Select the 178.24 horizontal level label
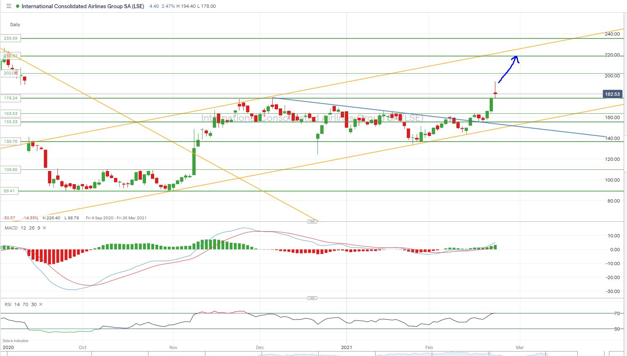Viewport: 627px width, 356px height. (x=11, y=98)
